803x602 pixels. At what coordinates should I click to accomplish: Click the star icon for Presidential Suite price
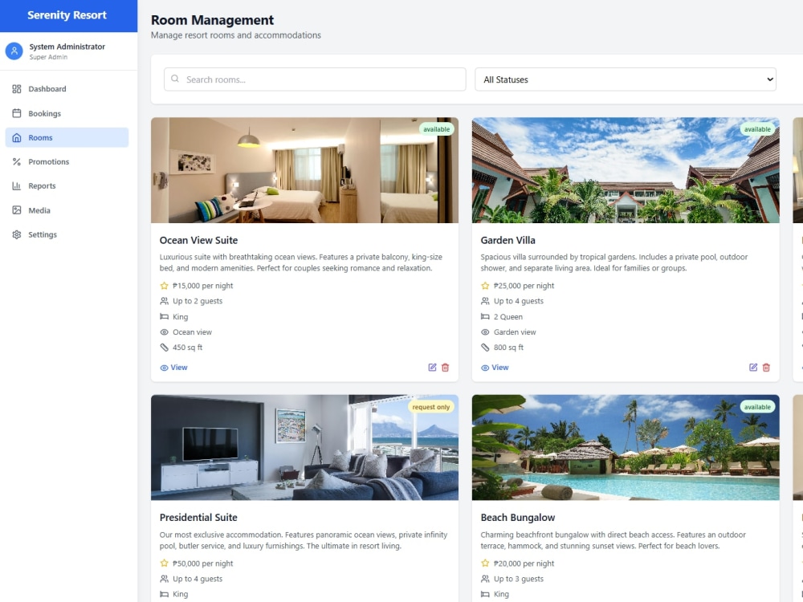tap(164, 563)
